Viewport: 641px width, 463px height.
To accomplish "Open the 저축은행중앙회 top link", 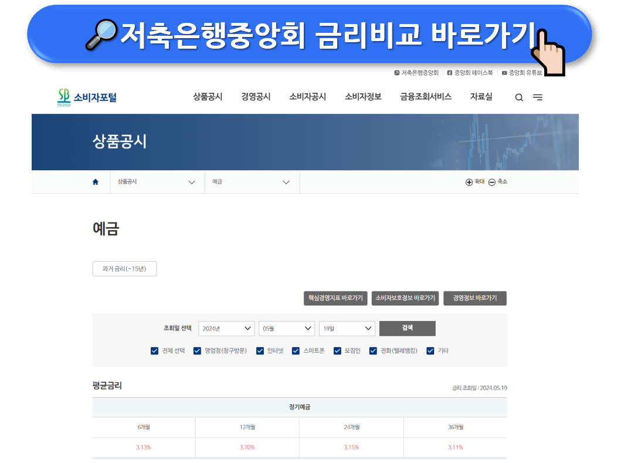I will (x=416, y=73).
